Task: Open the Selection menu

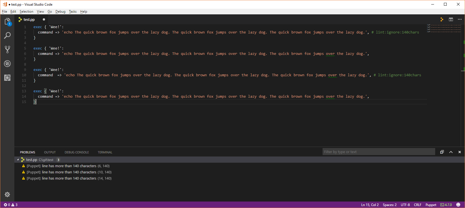Action: coord(26,12)
